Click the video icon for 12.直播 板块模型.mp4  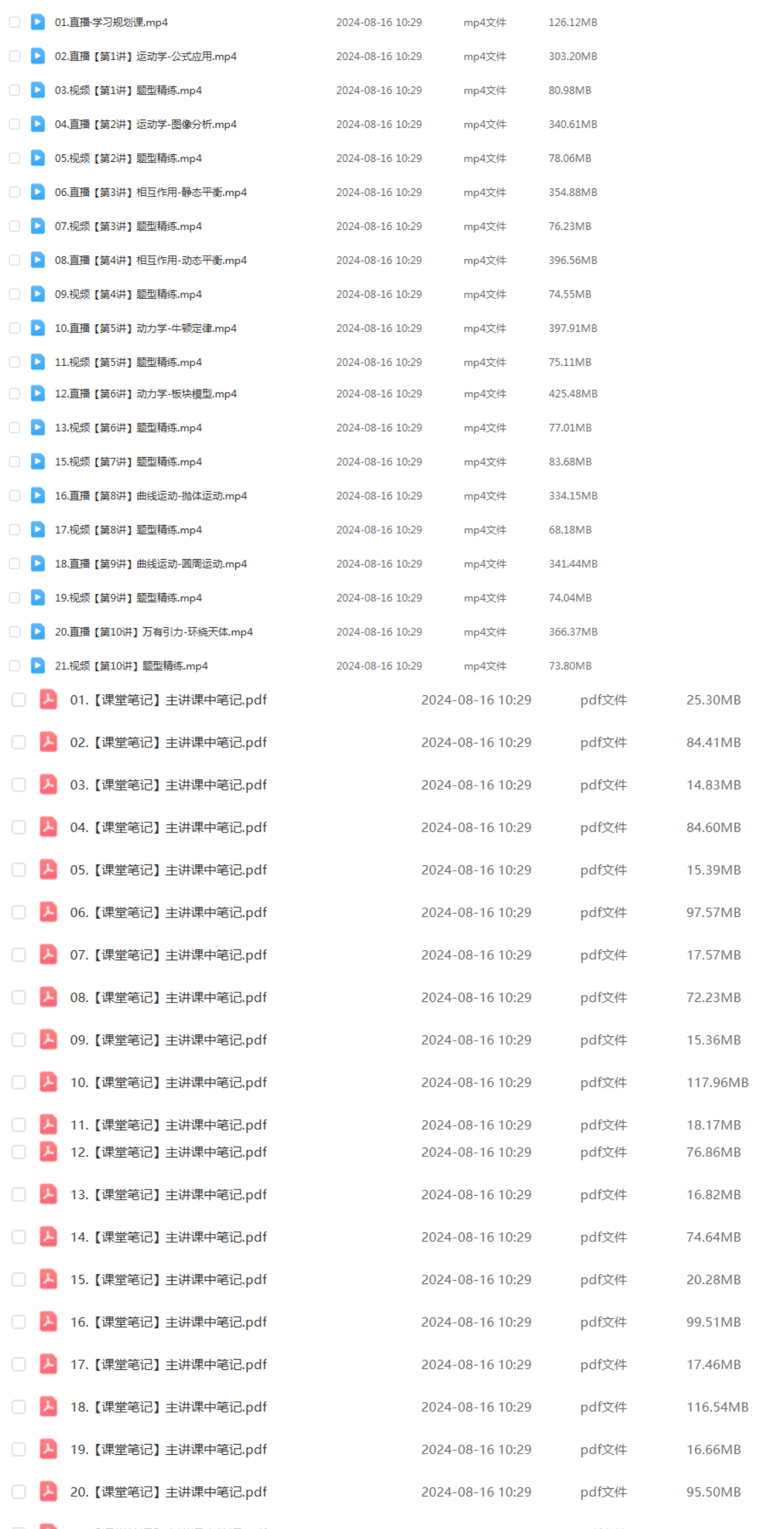coord(38,393)
